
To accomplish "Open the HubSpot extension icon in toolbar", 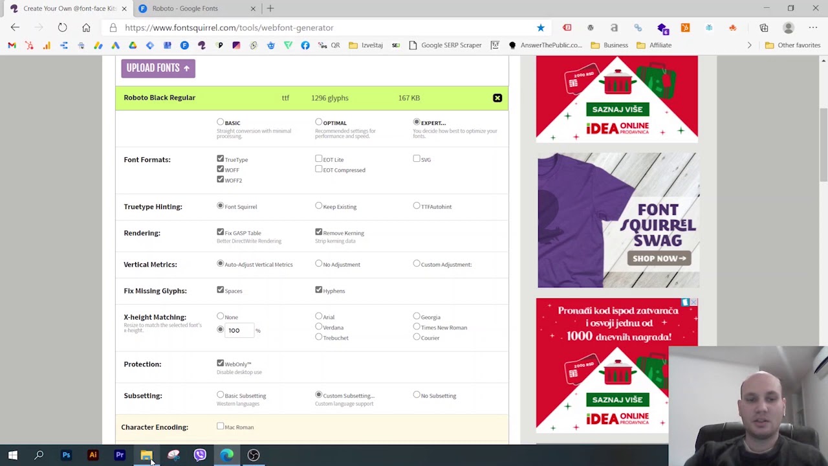I will click(685, 28).
